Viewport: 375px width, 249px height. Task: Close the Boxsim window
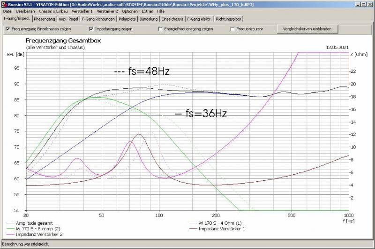click(x=369, y=4)
